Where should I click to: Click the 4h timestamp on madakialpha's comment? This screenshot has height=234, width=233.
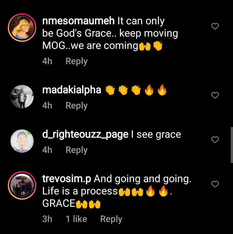(x=47, y=106)
